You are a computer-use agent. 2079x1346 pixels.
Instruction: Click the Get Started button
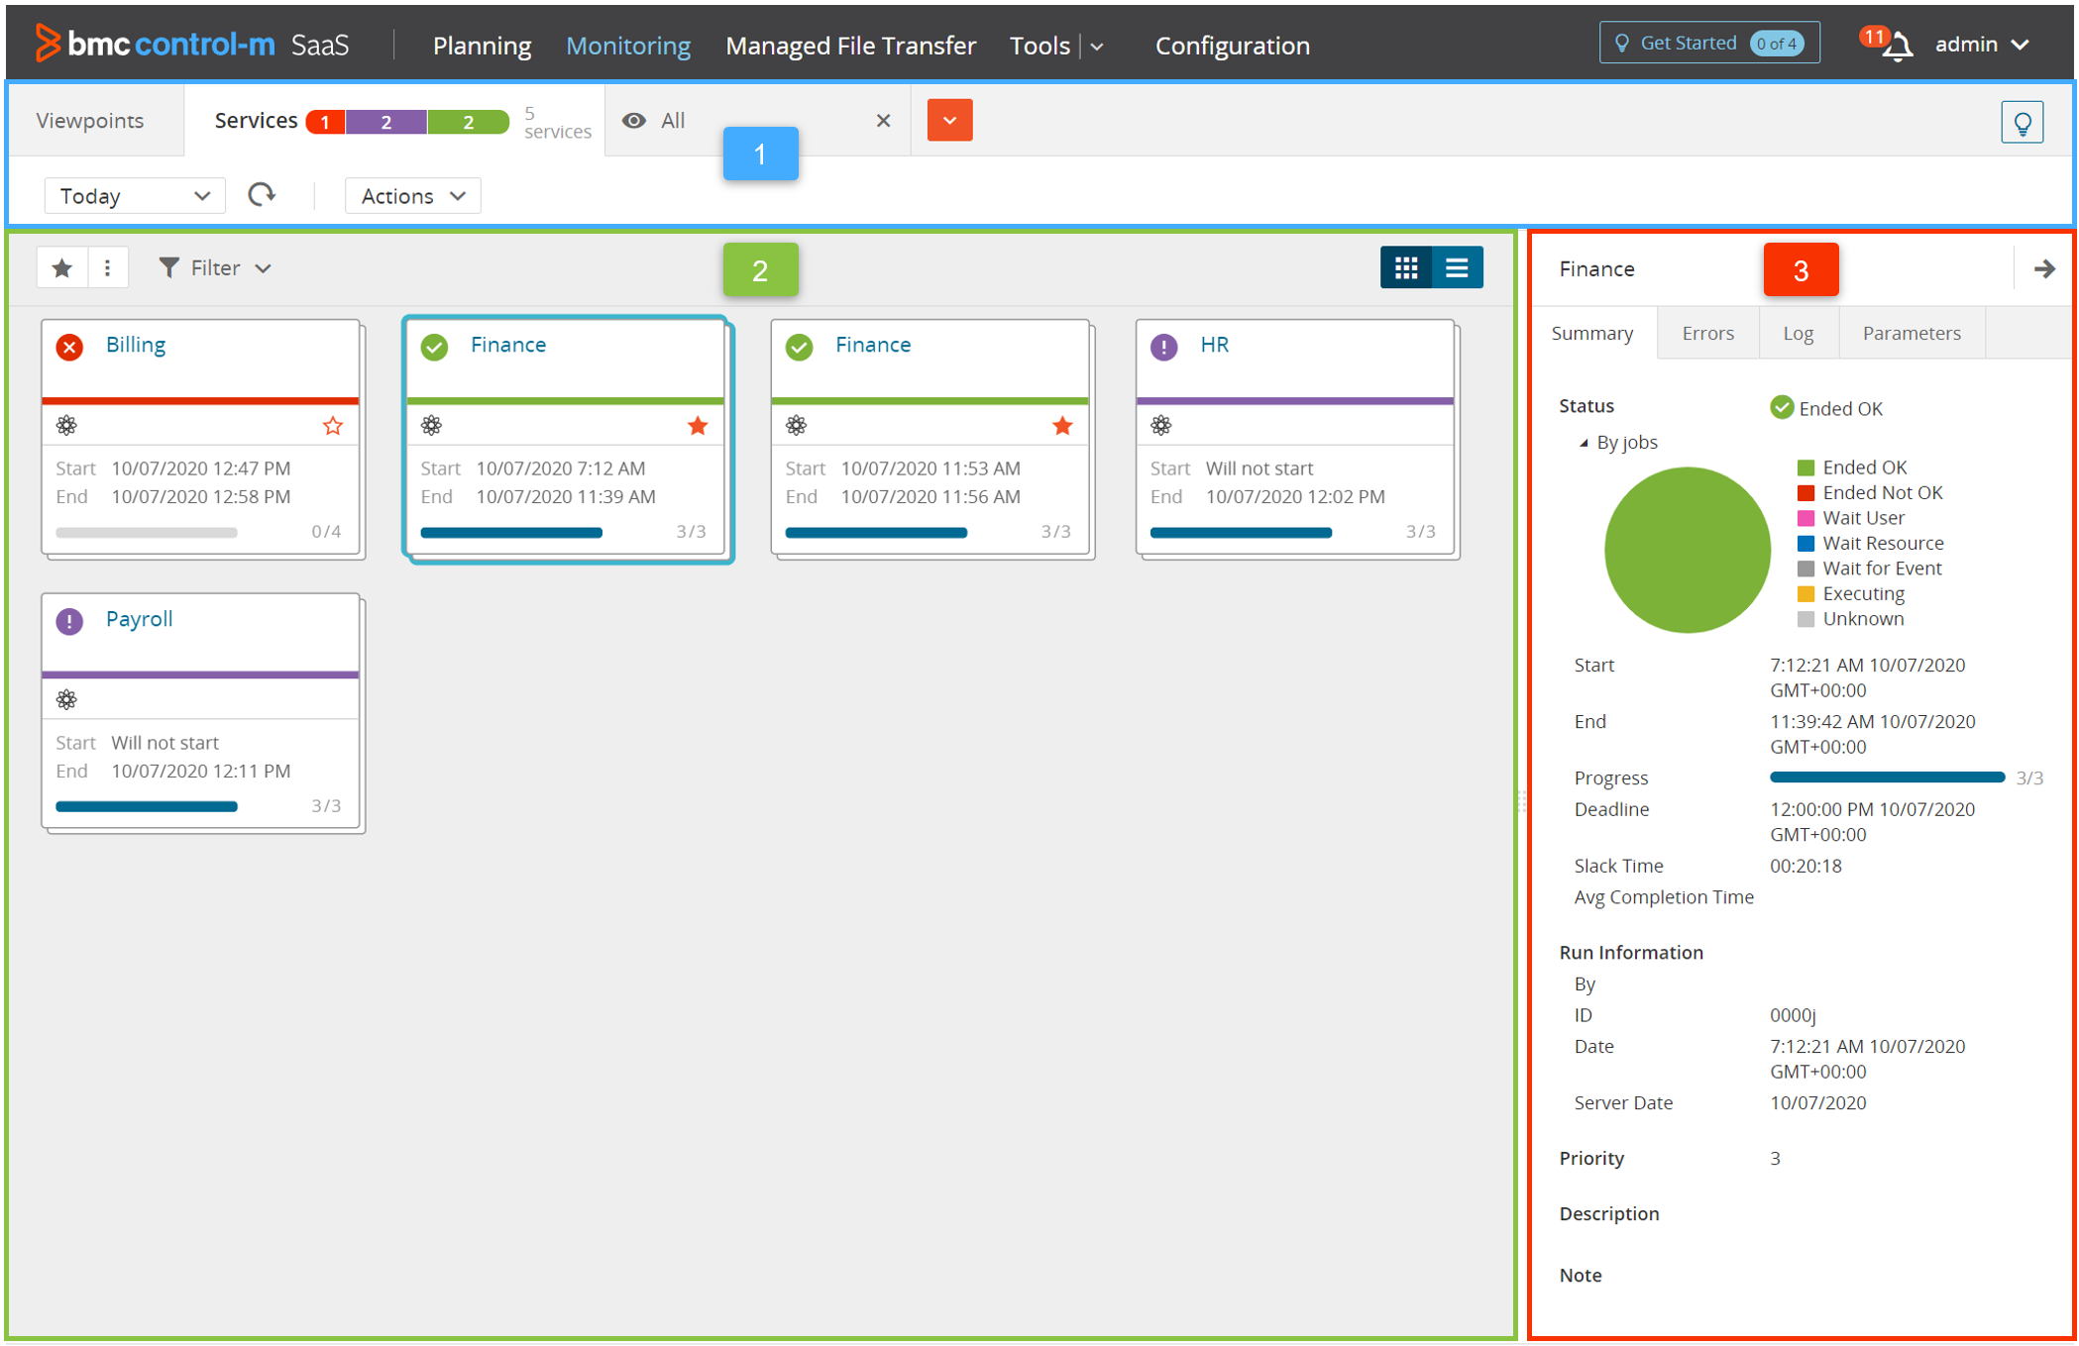click(1707, 44)
